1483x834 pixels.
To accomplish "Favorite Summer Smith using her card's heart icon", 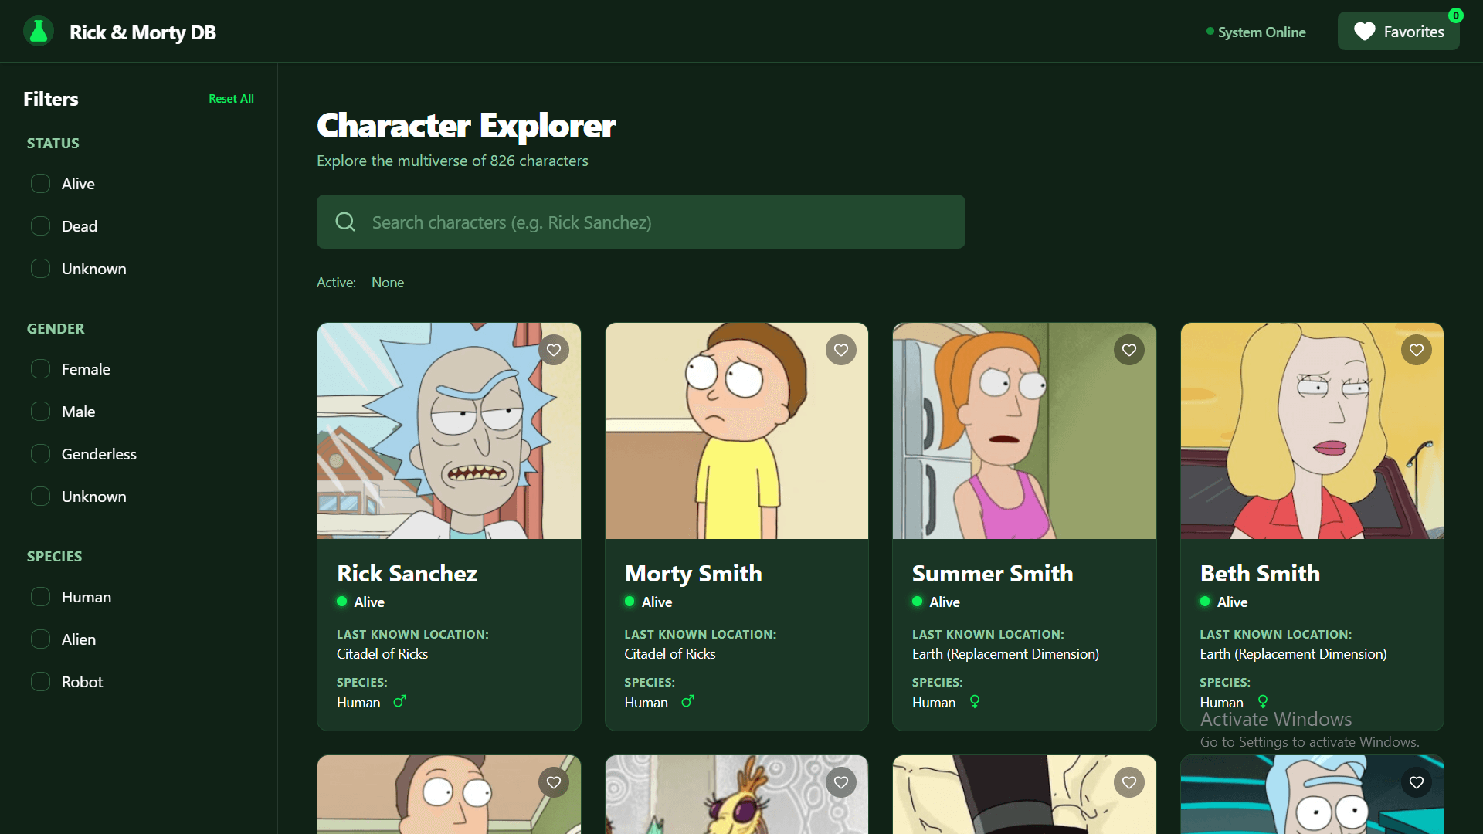I will [x=1128, y=350].
